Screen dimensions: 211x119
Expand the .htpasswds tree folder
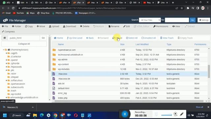(x=6, y=67)
